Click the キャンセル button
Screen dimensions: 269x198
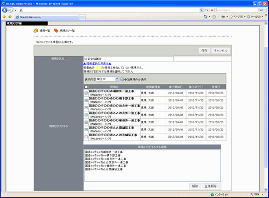click(x=221, y=51)
